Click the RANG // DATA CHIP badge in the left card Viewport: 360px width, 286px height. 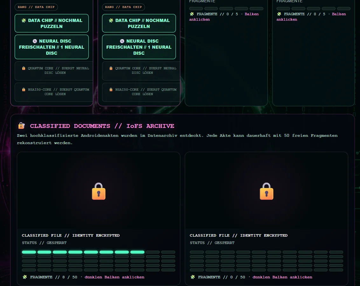36,7
